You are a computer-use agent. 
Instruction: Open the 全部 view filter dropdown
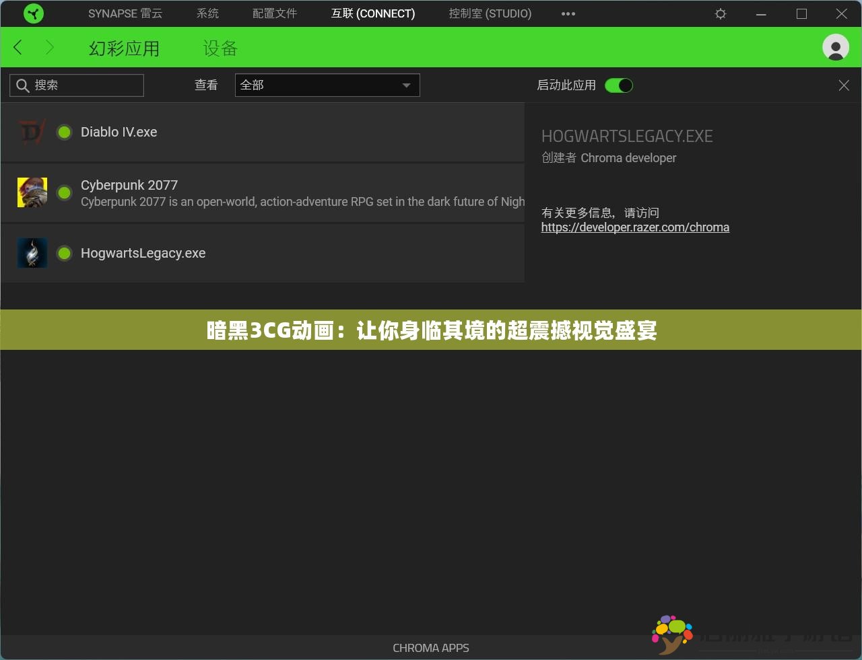coord(327,85)
